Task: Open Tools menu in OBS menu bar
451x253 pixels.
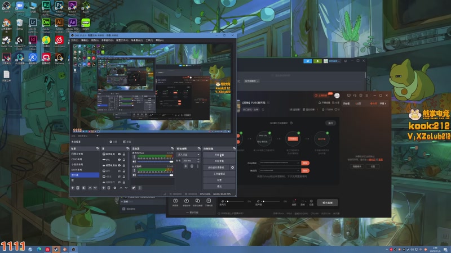Action: click(149, 40)
